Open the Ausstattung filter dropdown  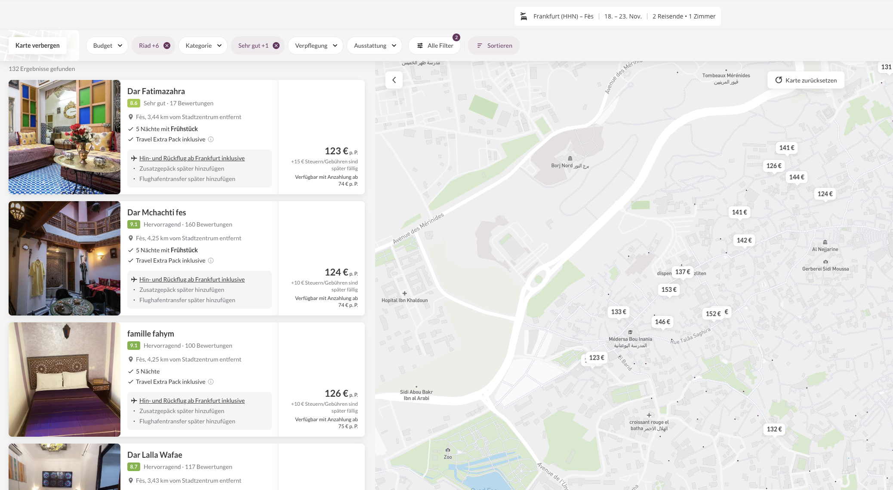click(374, 46)
